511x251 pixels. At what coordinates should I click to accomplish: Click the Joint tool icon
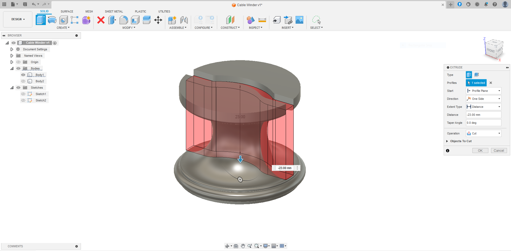click(184, 20)
